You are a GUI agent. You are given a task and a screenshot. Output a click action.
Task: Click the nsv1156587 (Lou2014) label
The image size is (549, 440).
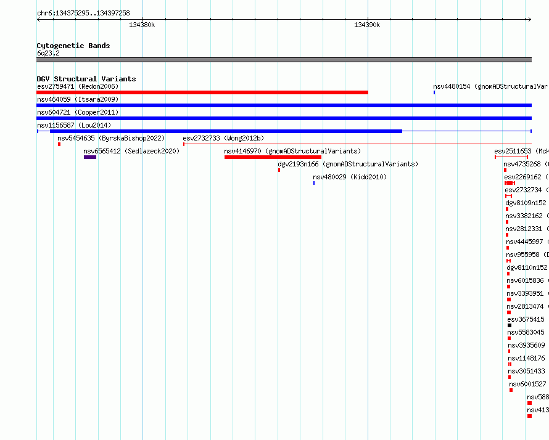(x=74, y=125)
